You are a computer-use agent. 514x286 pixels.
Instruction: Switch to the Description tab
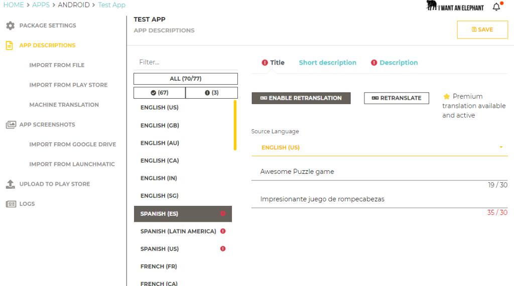[395, 63]
